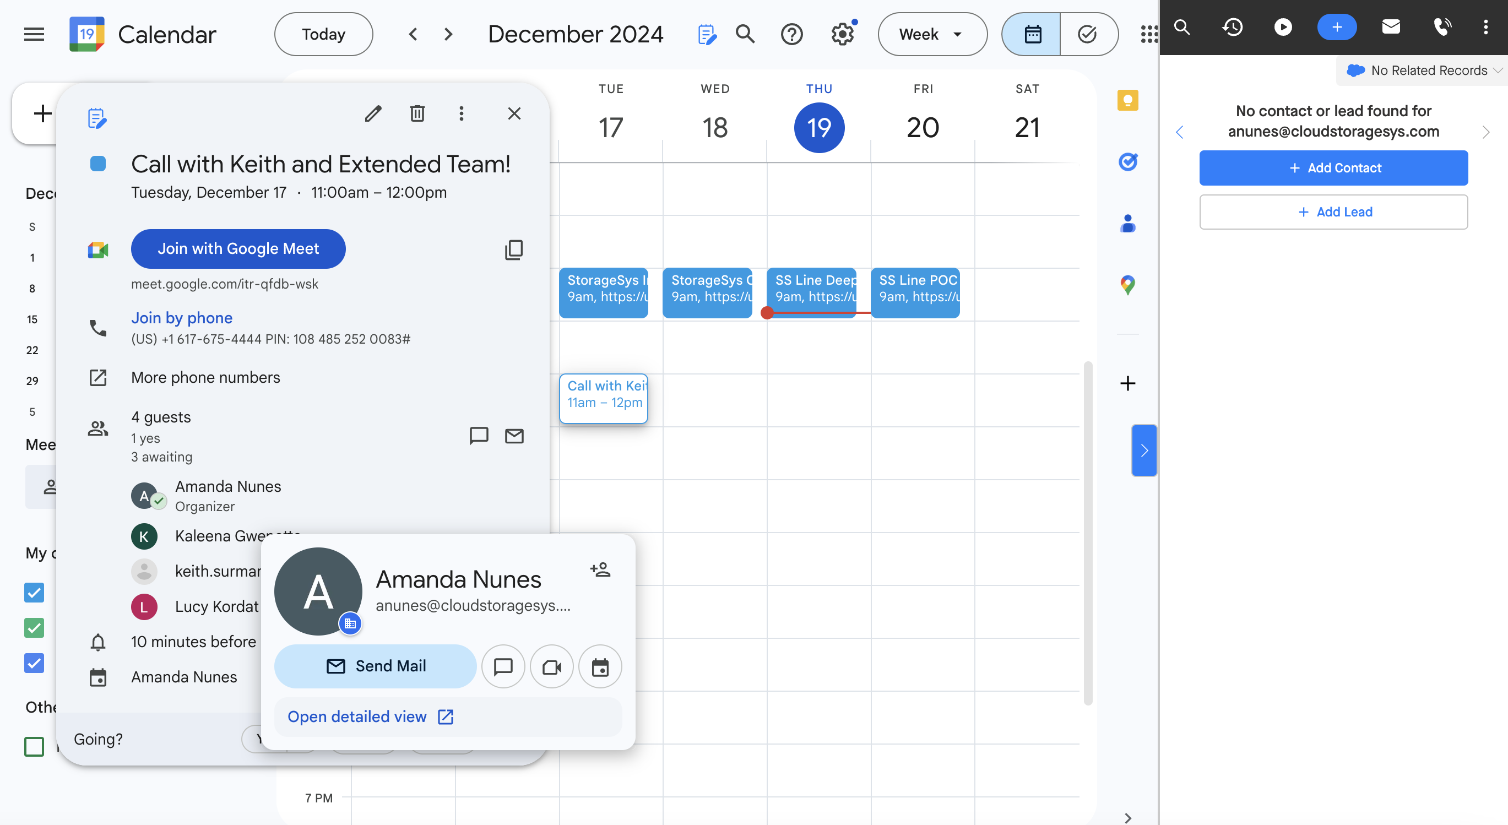This screenshot has height=825, width=1508.
Task: Open the Google Keep side panel icon
Action: click(1127, 100)
